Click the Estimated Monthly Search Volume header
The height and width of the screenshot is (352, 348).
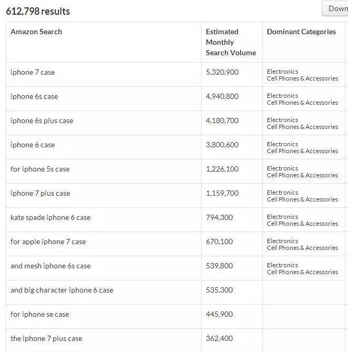[231, 42]
